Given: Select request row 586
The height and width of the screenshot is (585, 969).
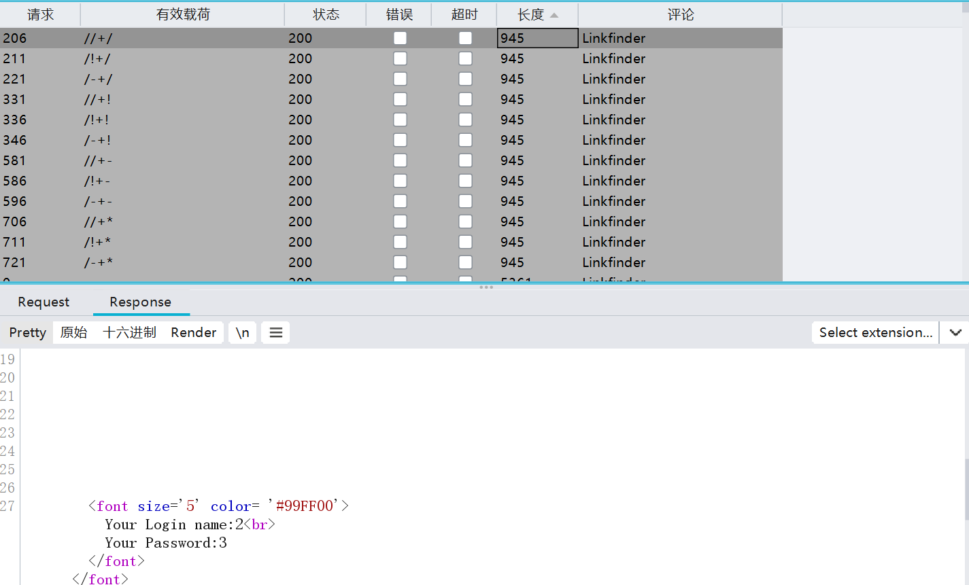Looking at the screenshot, I should coord(391,181).
